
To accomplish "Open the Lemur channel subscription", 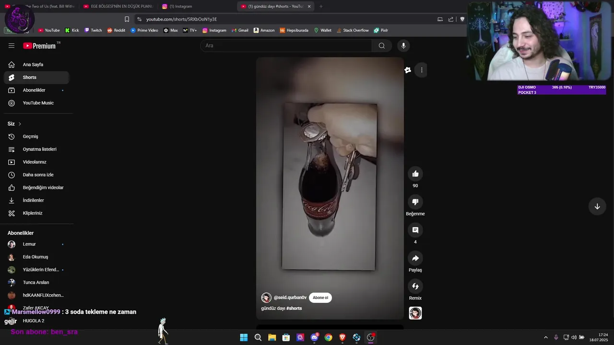I will [x=36, y=244].
